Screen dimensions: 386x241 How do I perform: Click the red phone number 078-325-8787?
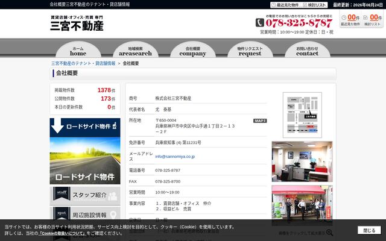[x=299, y=23]
